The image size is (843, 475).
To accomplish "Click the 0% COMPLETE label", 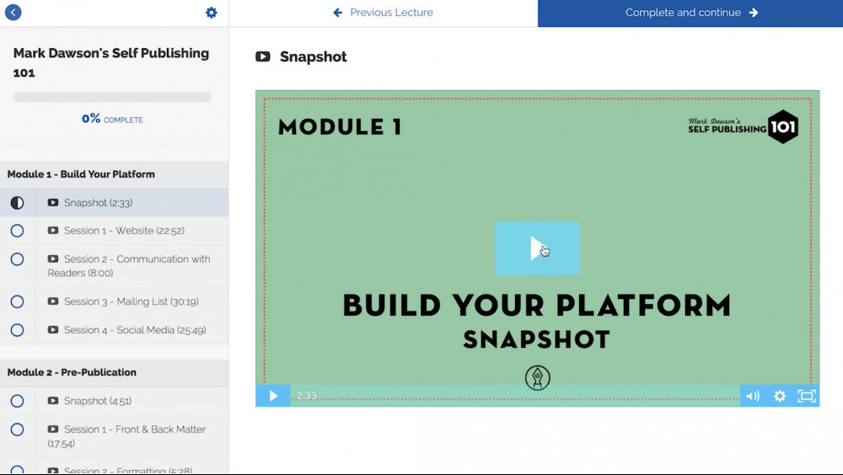I will [x=112, y=119].
